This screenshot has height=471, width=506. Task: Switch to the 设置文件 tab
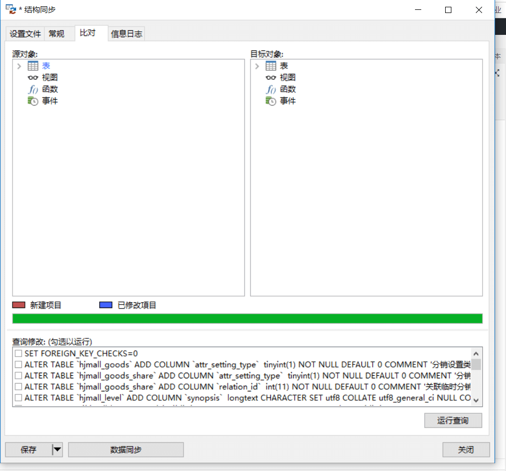(25, 34)
